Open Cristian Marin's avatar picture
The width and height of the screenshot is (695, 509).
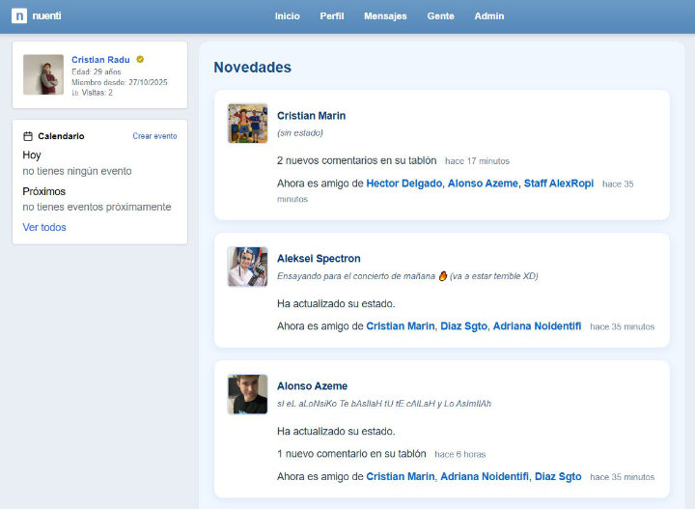pyautogui.click(x=247, y=124)
